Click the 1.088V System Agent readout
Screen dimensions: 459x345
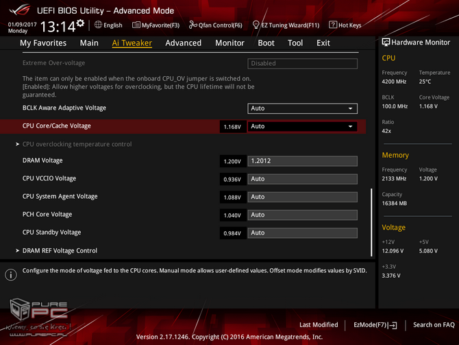pyautogui.click(x=232, y=198)
